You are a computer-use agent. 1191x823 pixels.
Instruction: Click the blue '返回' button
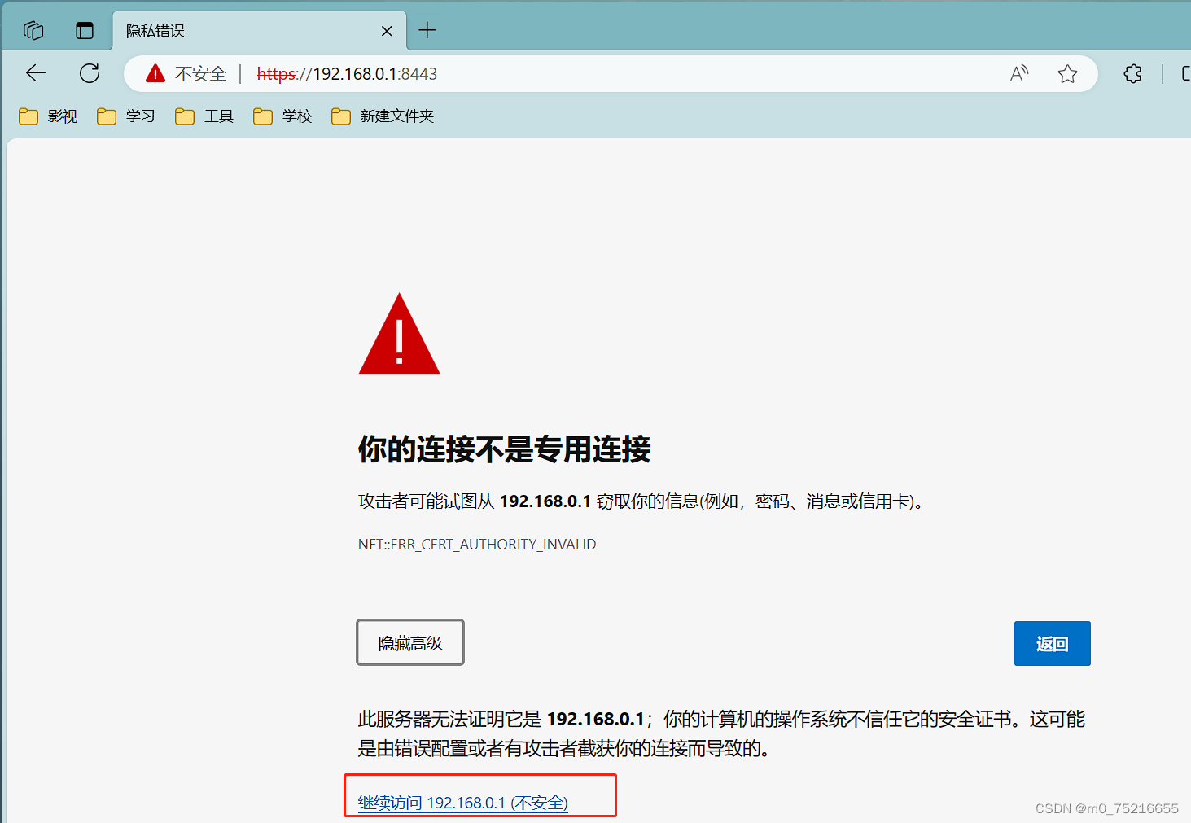pos(1052,643)
